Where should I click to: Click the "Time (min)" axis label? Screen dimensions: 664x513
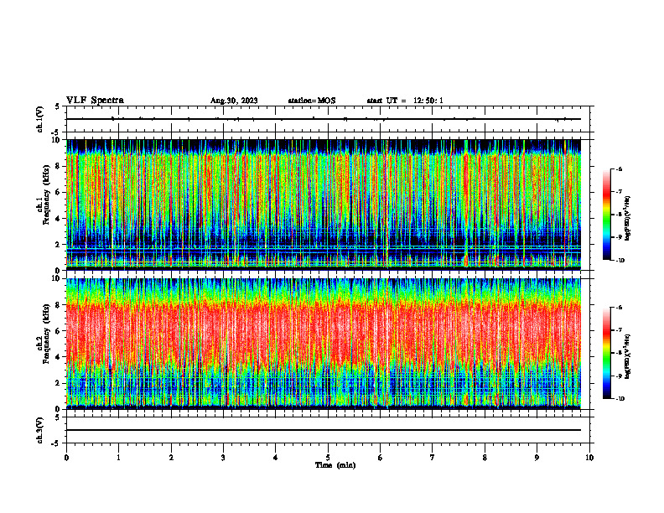(x=335, y=465)
